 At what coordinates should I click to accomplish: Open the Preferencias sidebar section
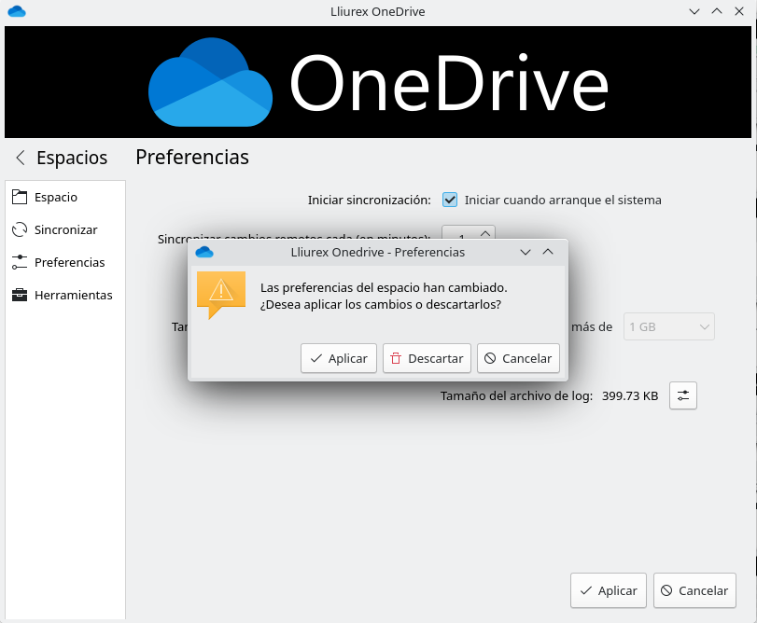[x=65, y=262]
